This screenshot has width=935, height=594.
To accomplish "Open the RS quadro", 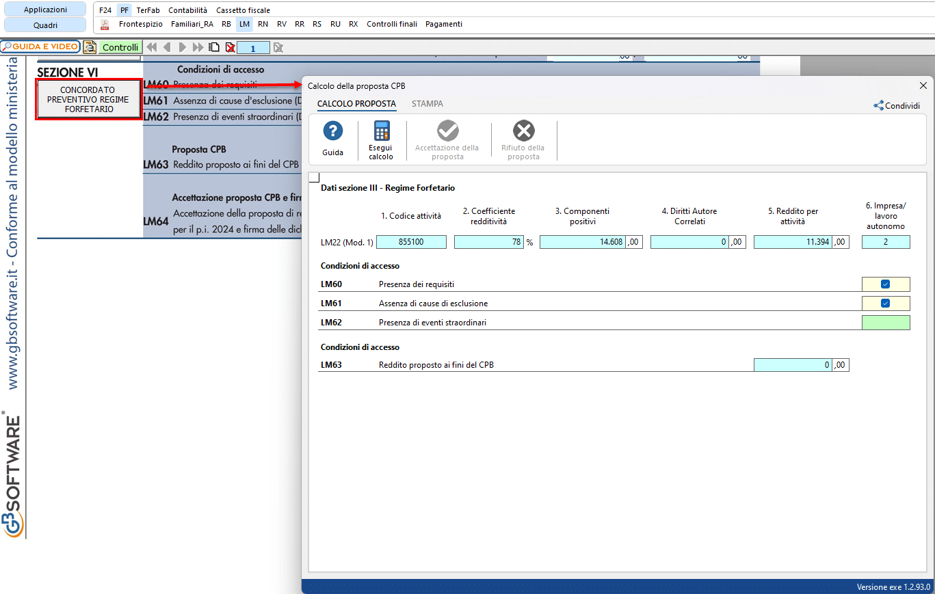I will coord(317,24).
